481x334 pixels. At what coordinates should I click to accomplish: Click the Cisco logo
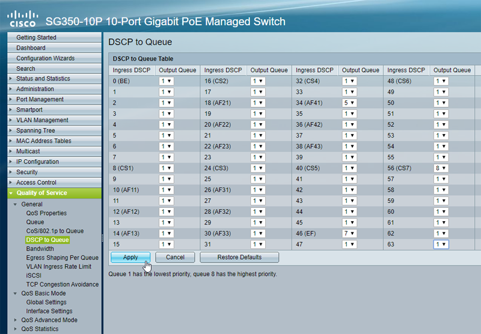point(23,19)
